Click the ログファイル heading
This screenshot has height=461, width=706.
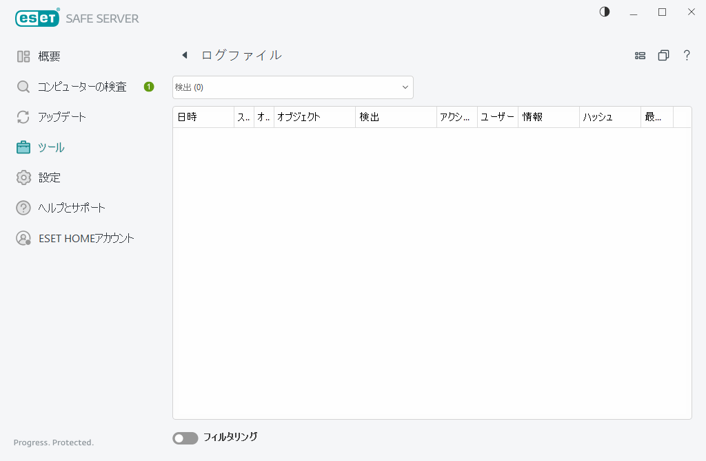click(x=241, y=55)
